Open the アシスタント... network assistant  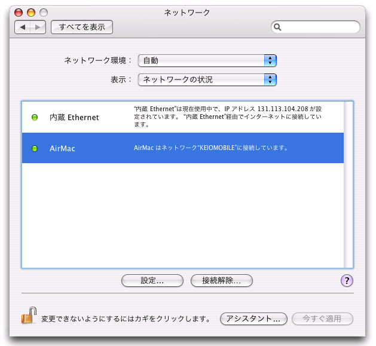point(253,319)
